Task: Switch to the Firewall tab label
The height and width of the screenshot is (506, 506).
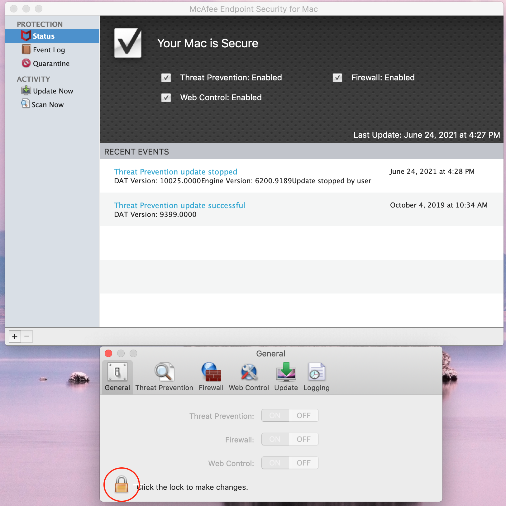Action: 211,388
